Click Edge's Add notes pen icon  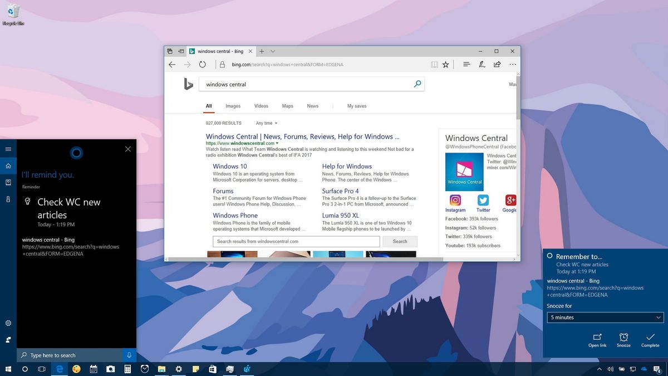(x=482, y=65)
